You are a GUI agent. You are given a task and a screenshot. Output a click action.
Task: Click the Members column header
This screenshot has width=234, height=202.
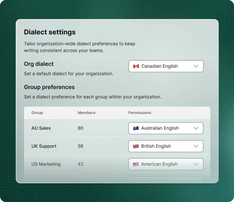(x=86, y=113)
